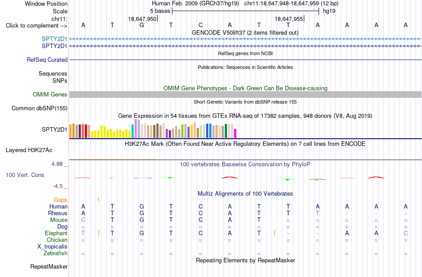Screen dimensions: 422x277
Task: Click 'Multiz Alignments of 100 Vertebrates' title
Action: coord(245,193)
